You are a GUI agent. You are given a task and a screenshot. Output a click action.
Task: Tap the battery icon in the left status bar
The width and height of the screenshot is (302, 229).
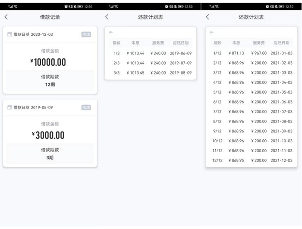click(x=80, y=6)
